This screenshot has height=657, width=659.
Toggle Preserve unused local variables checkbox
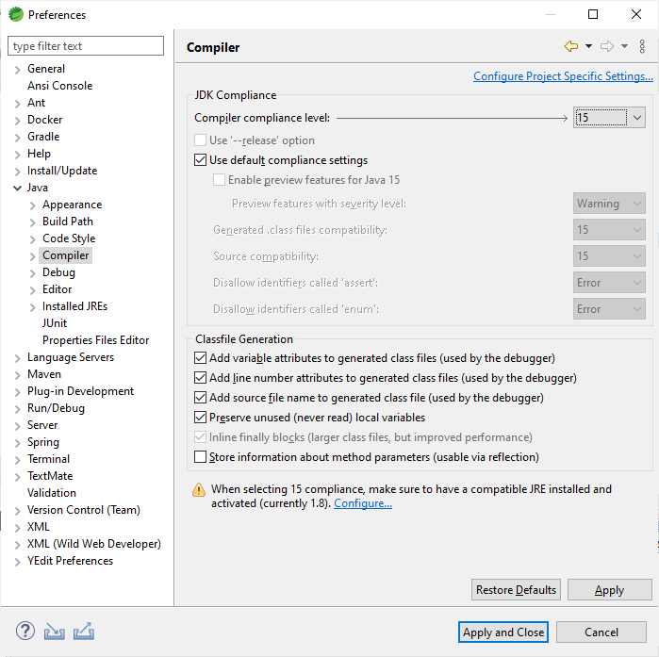[200, 418]
